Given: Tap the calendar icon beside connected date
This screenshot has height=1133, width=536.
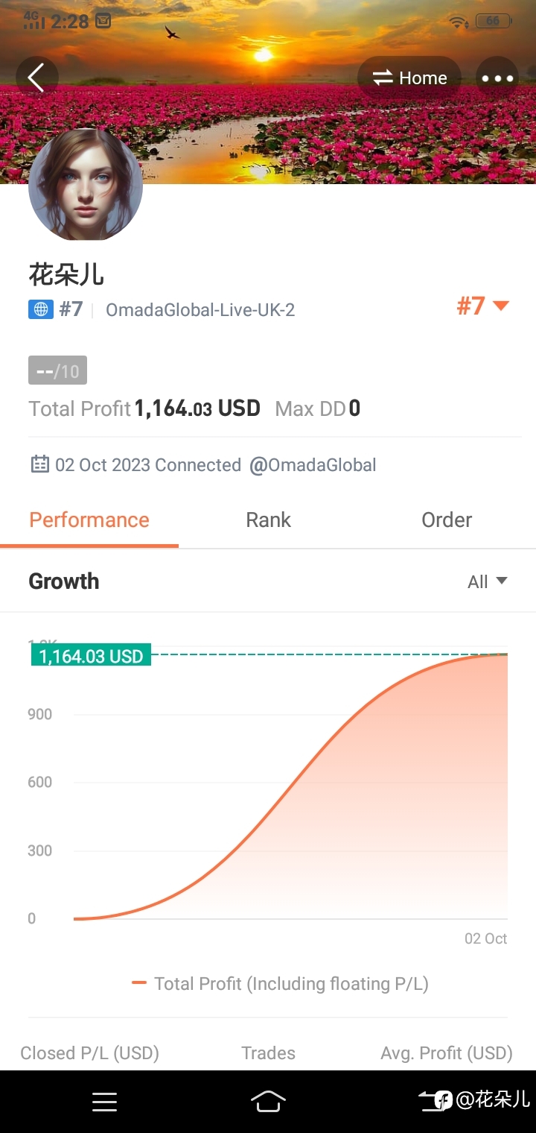Looking at the screenshot, I should point(39,464).
